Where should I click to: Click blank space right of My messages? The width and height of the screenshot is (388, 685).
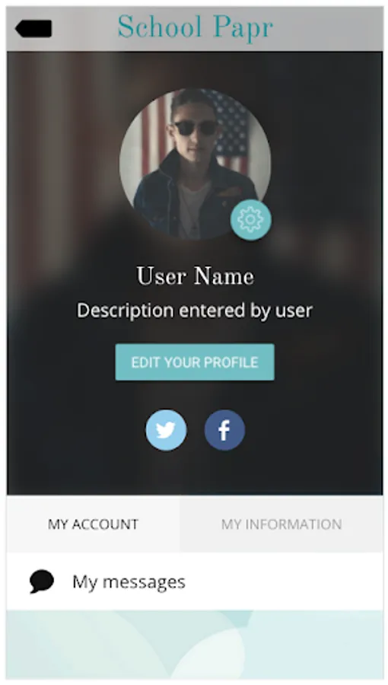coord(284,581)
